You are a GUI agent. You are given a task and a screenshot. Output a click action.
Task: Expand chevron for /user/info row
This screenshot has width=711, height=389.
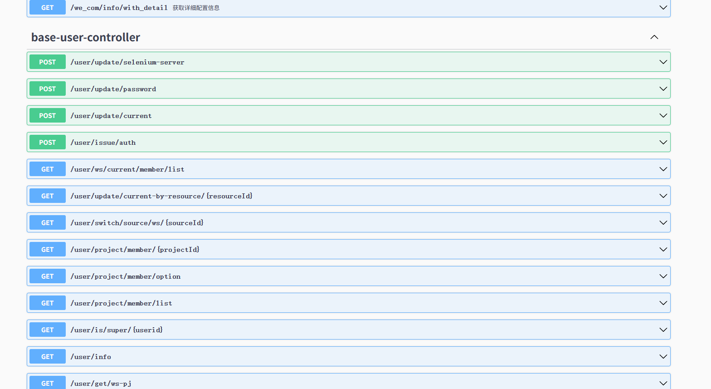click(663, 357)
